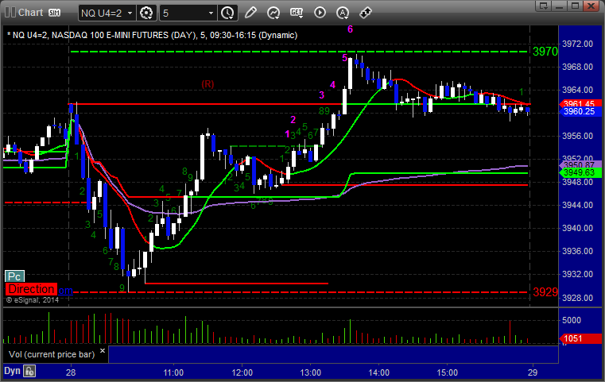The width and height of the screenshot is (605, 382).
Task: Open the time template clock menu
Action: [227, 14]
